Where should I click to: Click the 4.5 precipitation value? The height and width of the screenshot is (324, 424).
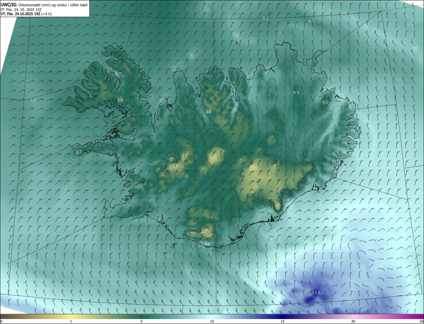(325, 102)
